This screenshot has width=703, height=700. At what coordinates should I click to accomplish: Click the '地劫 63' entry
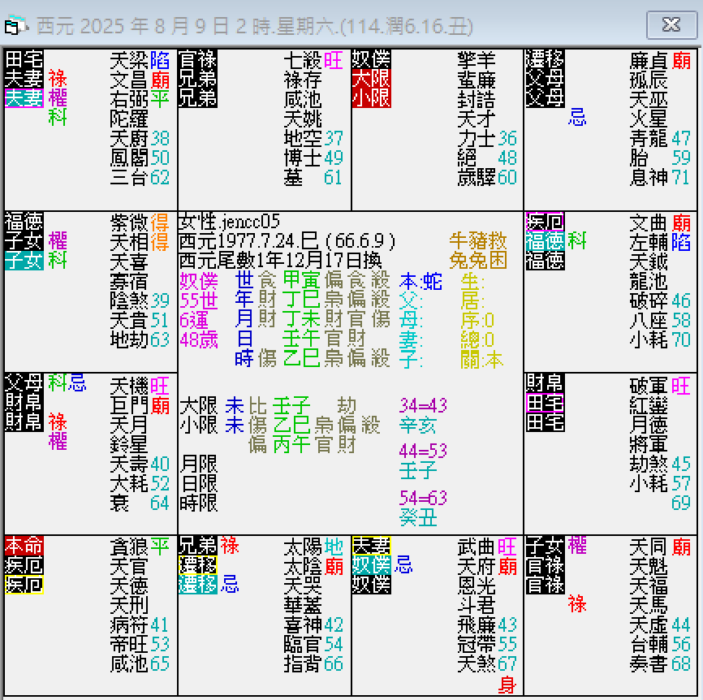tap(140, 340)
